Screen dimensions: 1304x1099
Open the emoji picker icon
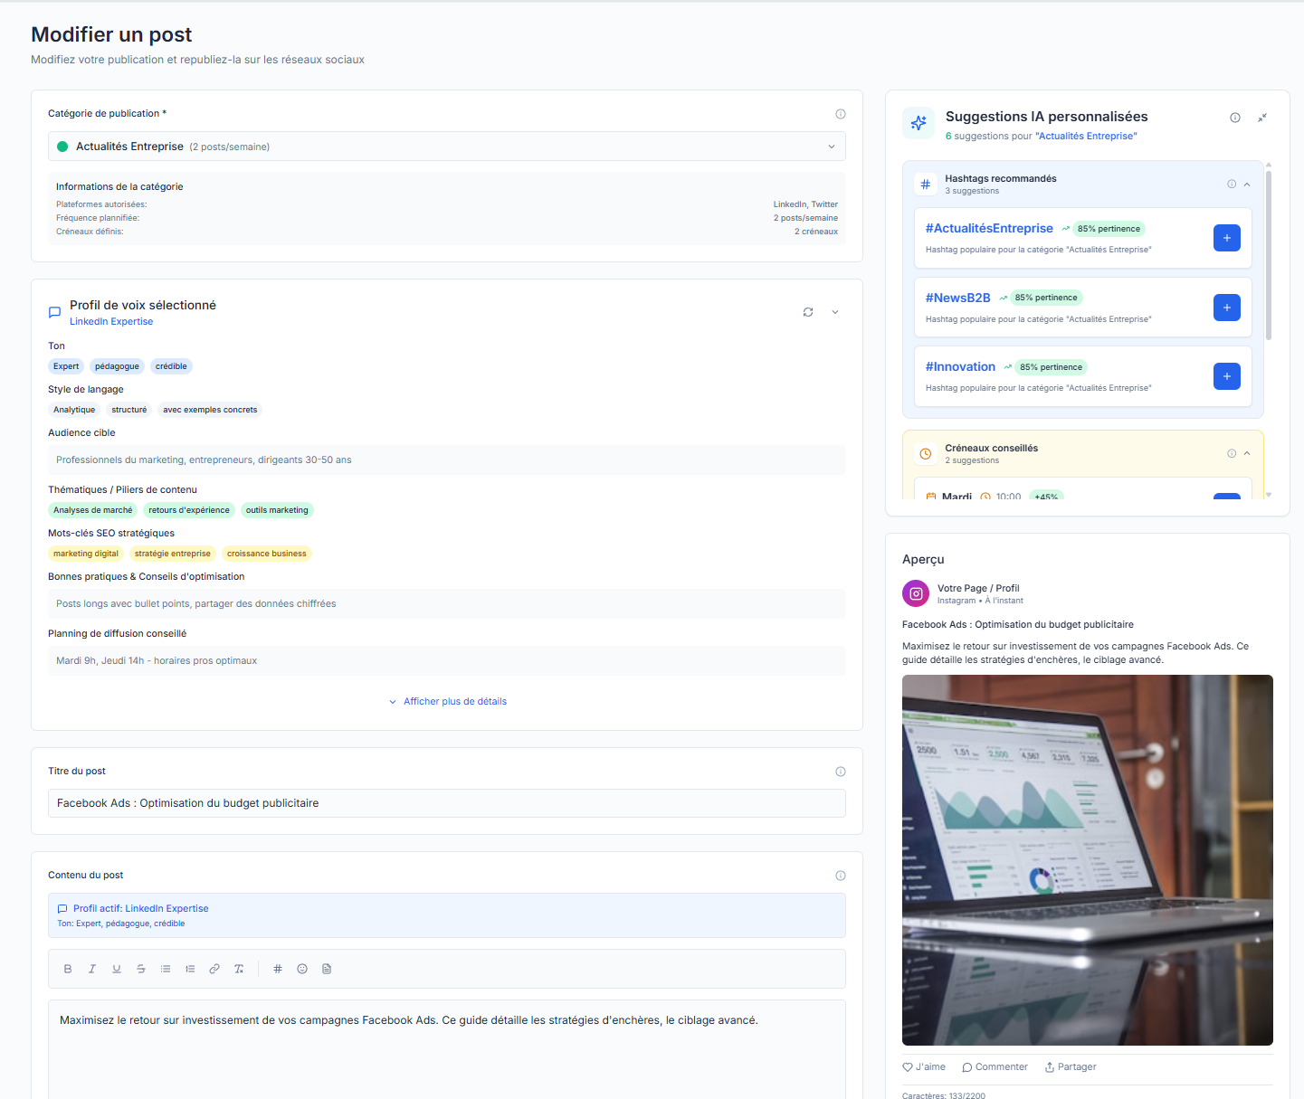point(302,969)
